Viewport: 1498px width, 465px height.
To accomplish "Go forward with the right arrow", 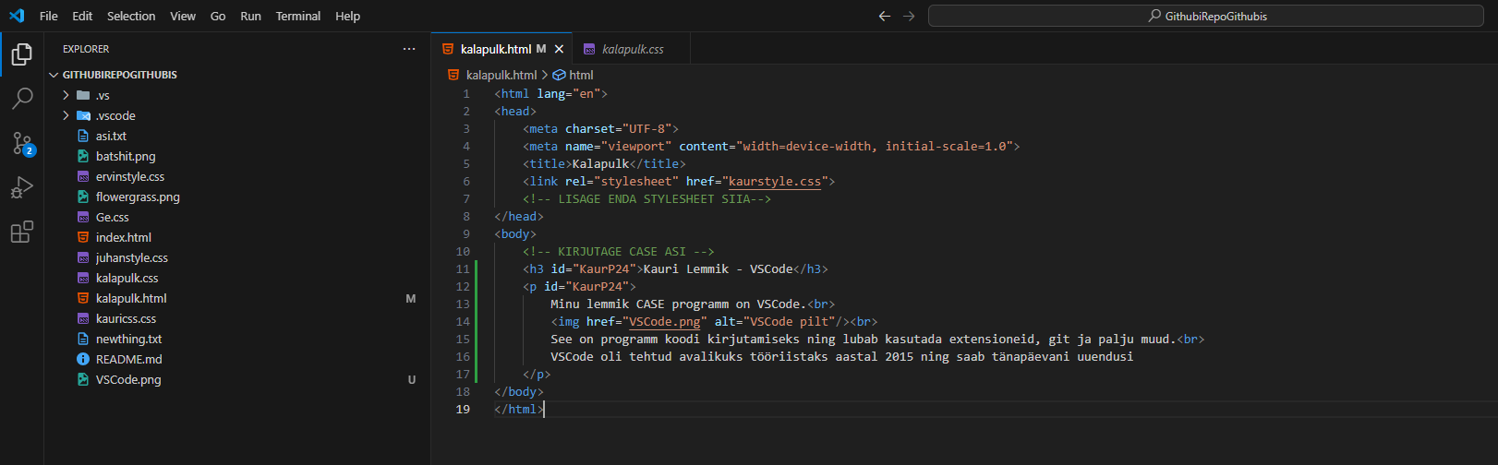I will (909, 16).
